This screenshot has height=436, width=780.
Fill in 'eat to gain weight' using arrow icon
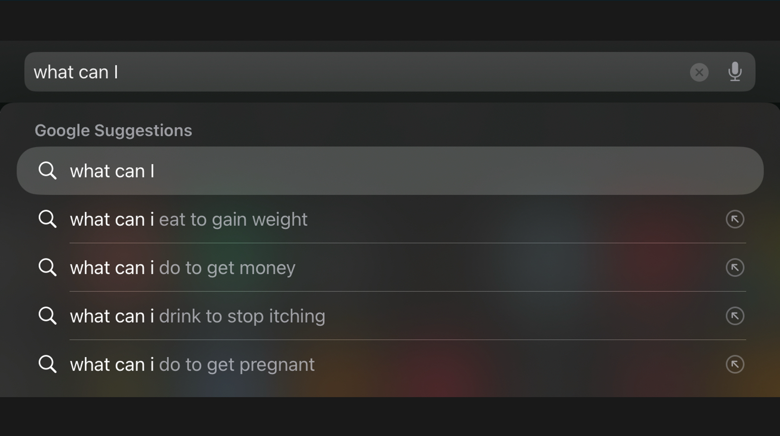(x=735, y=219)
